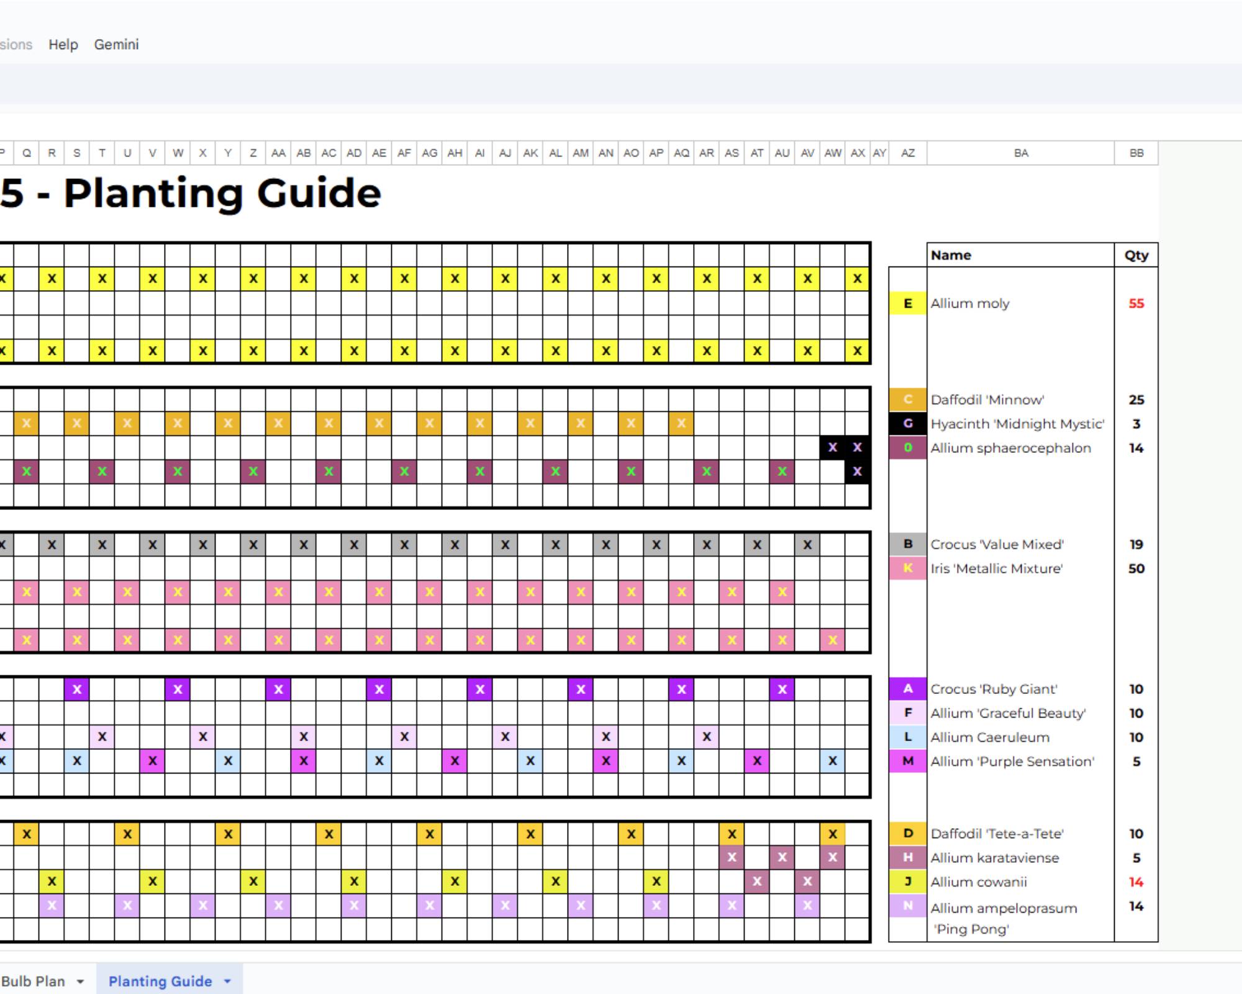Select the red quantity 55 for Allium moly
The image size is (1242, 994).
point(1135,304)
